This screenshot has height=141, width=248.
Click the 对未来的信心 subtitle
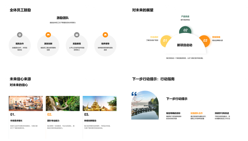pyautogui.click(x=19, y=85)
